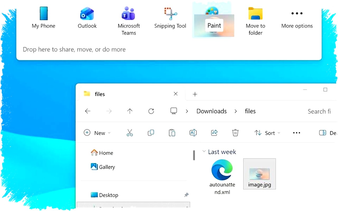Click the Refresh button

coord(151,111)
